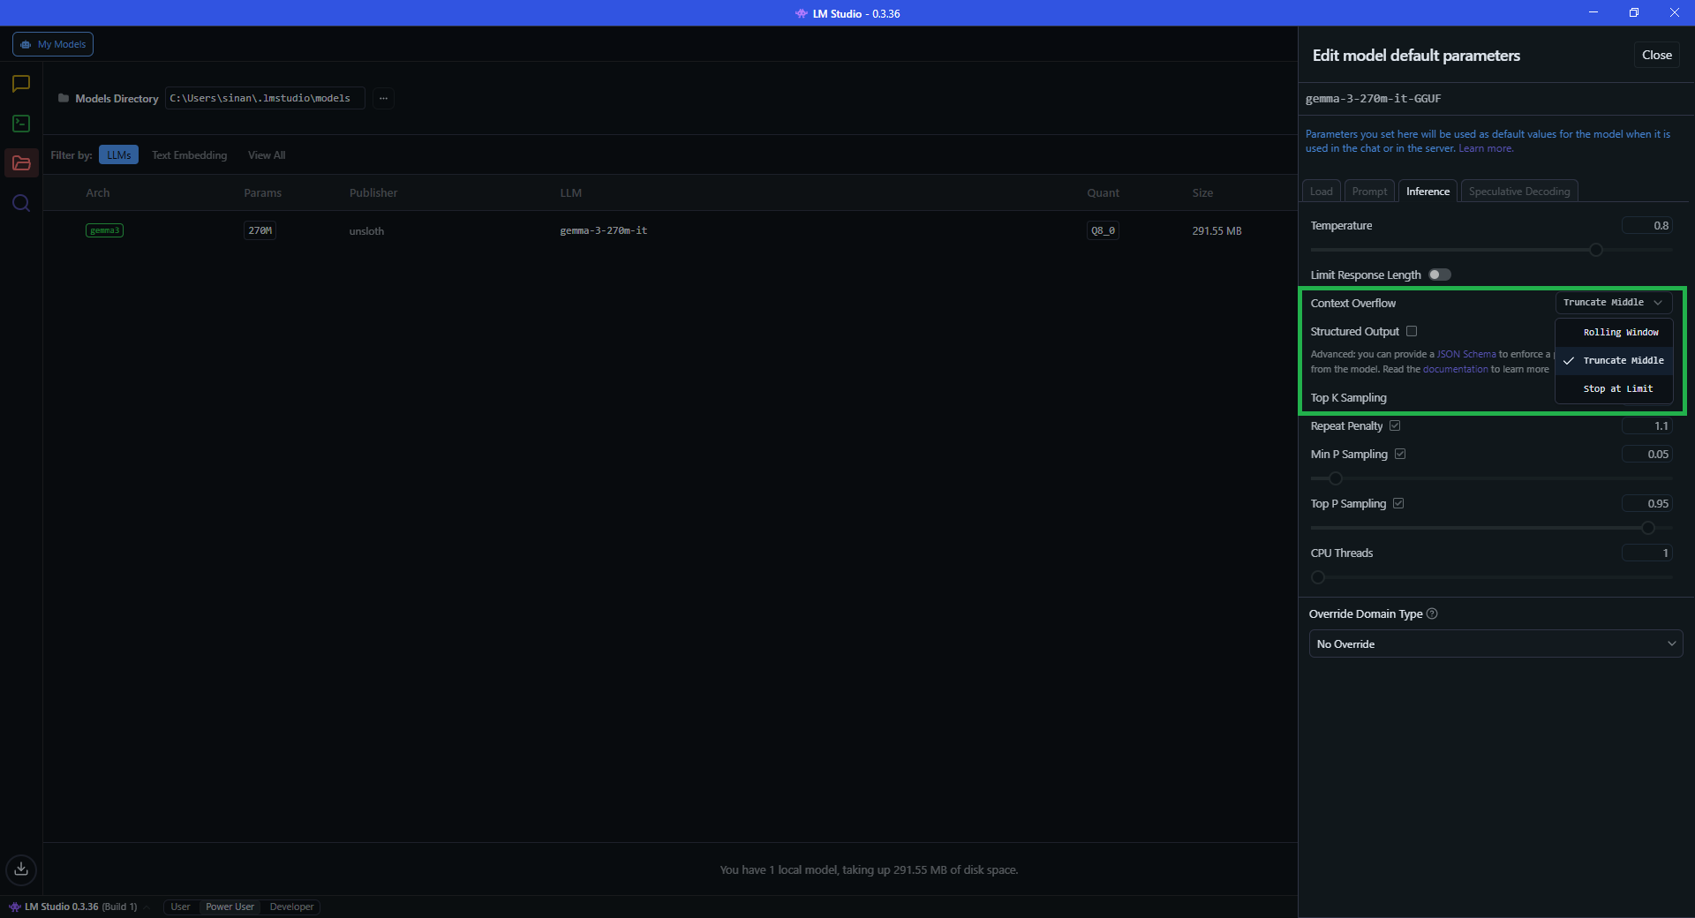Open the Discover search sidebar icon
Viewport: 1695px width, 918px height.
pos(21,203)
